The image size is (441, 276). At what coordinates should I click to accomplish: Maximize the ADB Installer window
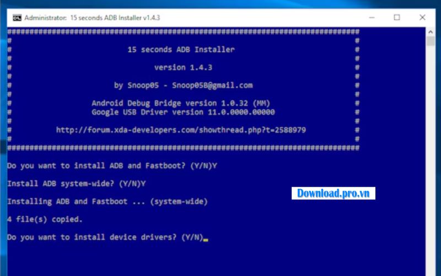coord(396,18)
